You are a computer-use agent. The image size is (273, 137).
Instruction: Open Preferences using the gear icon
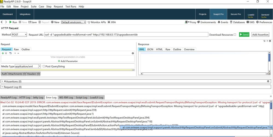pos(257,22)
